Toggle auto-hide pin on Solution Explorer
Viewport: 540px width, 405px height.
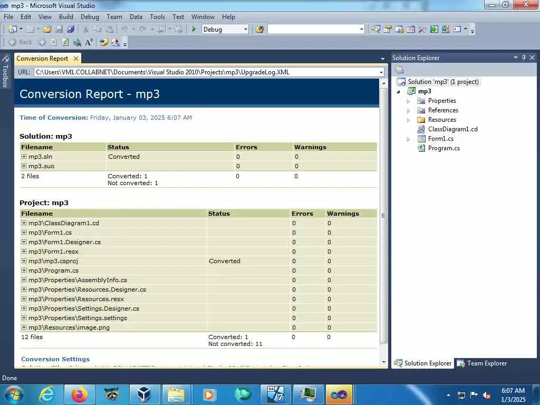click(524, 57)
